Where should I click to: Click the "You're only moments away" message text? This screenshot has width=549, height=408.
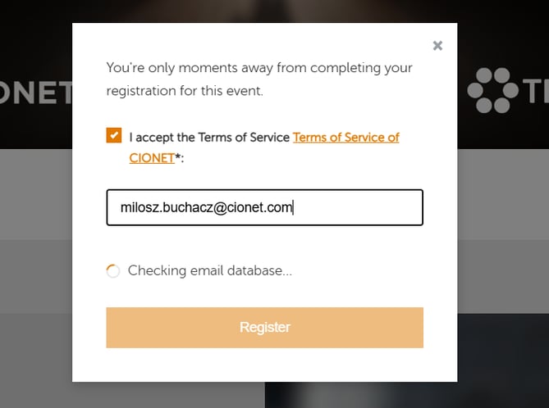tap(259, 68)
